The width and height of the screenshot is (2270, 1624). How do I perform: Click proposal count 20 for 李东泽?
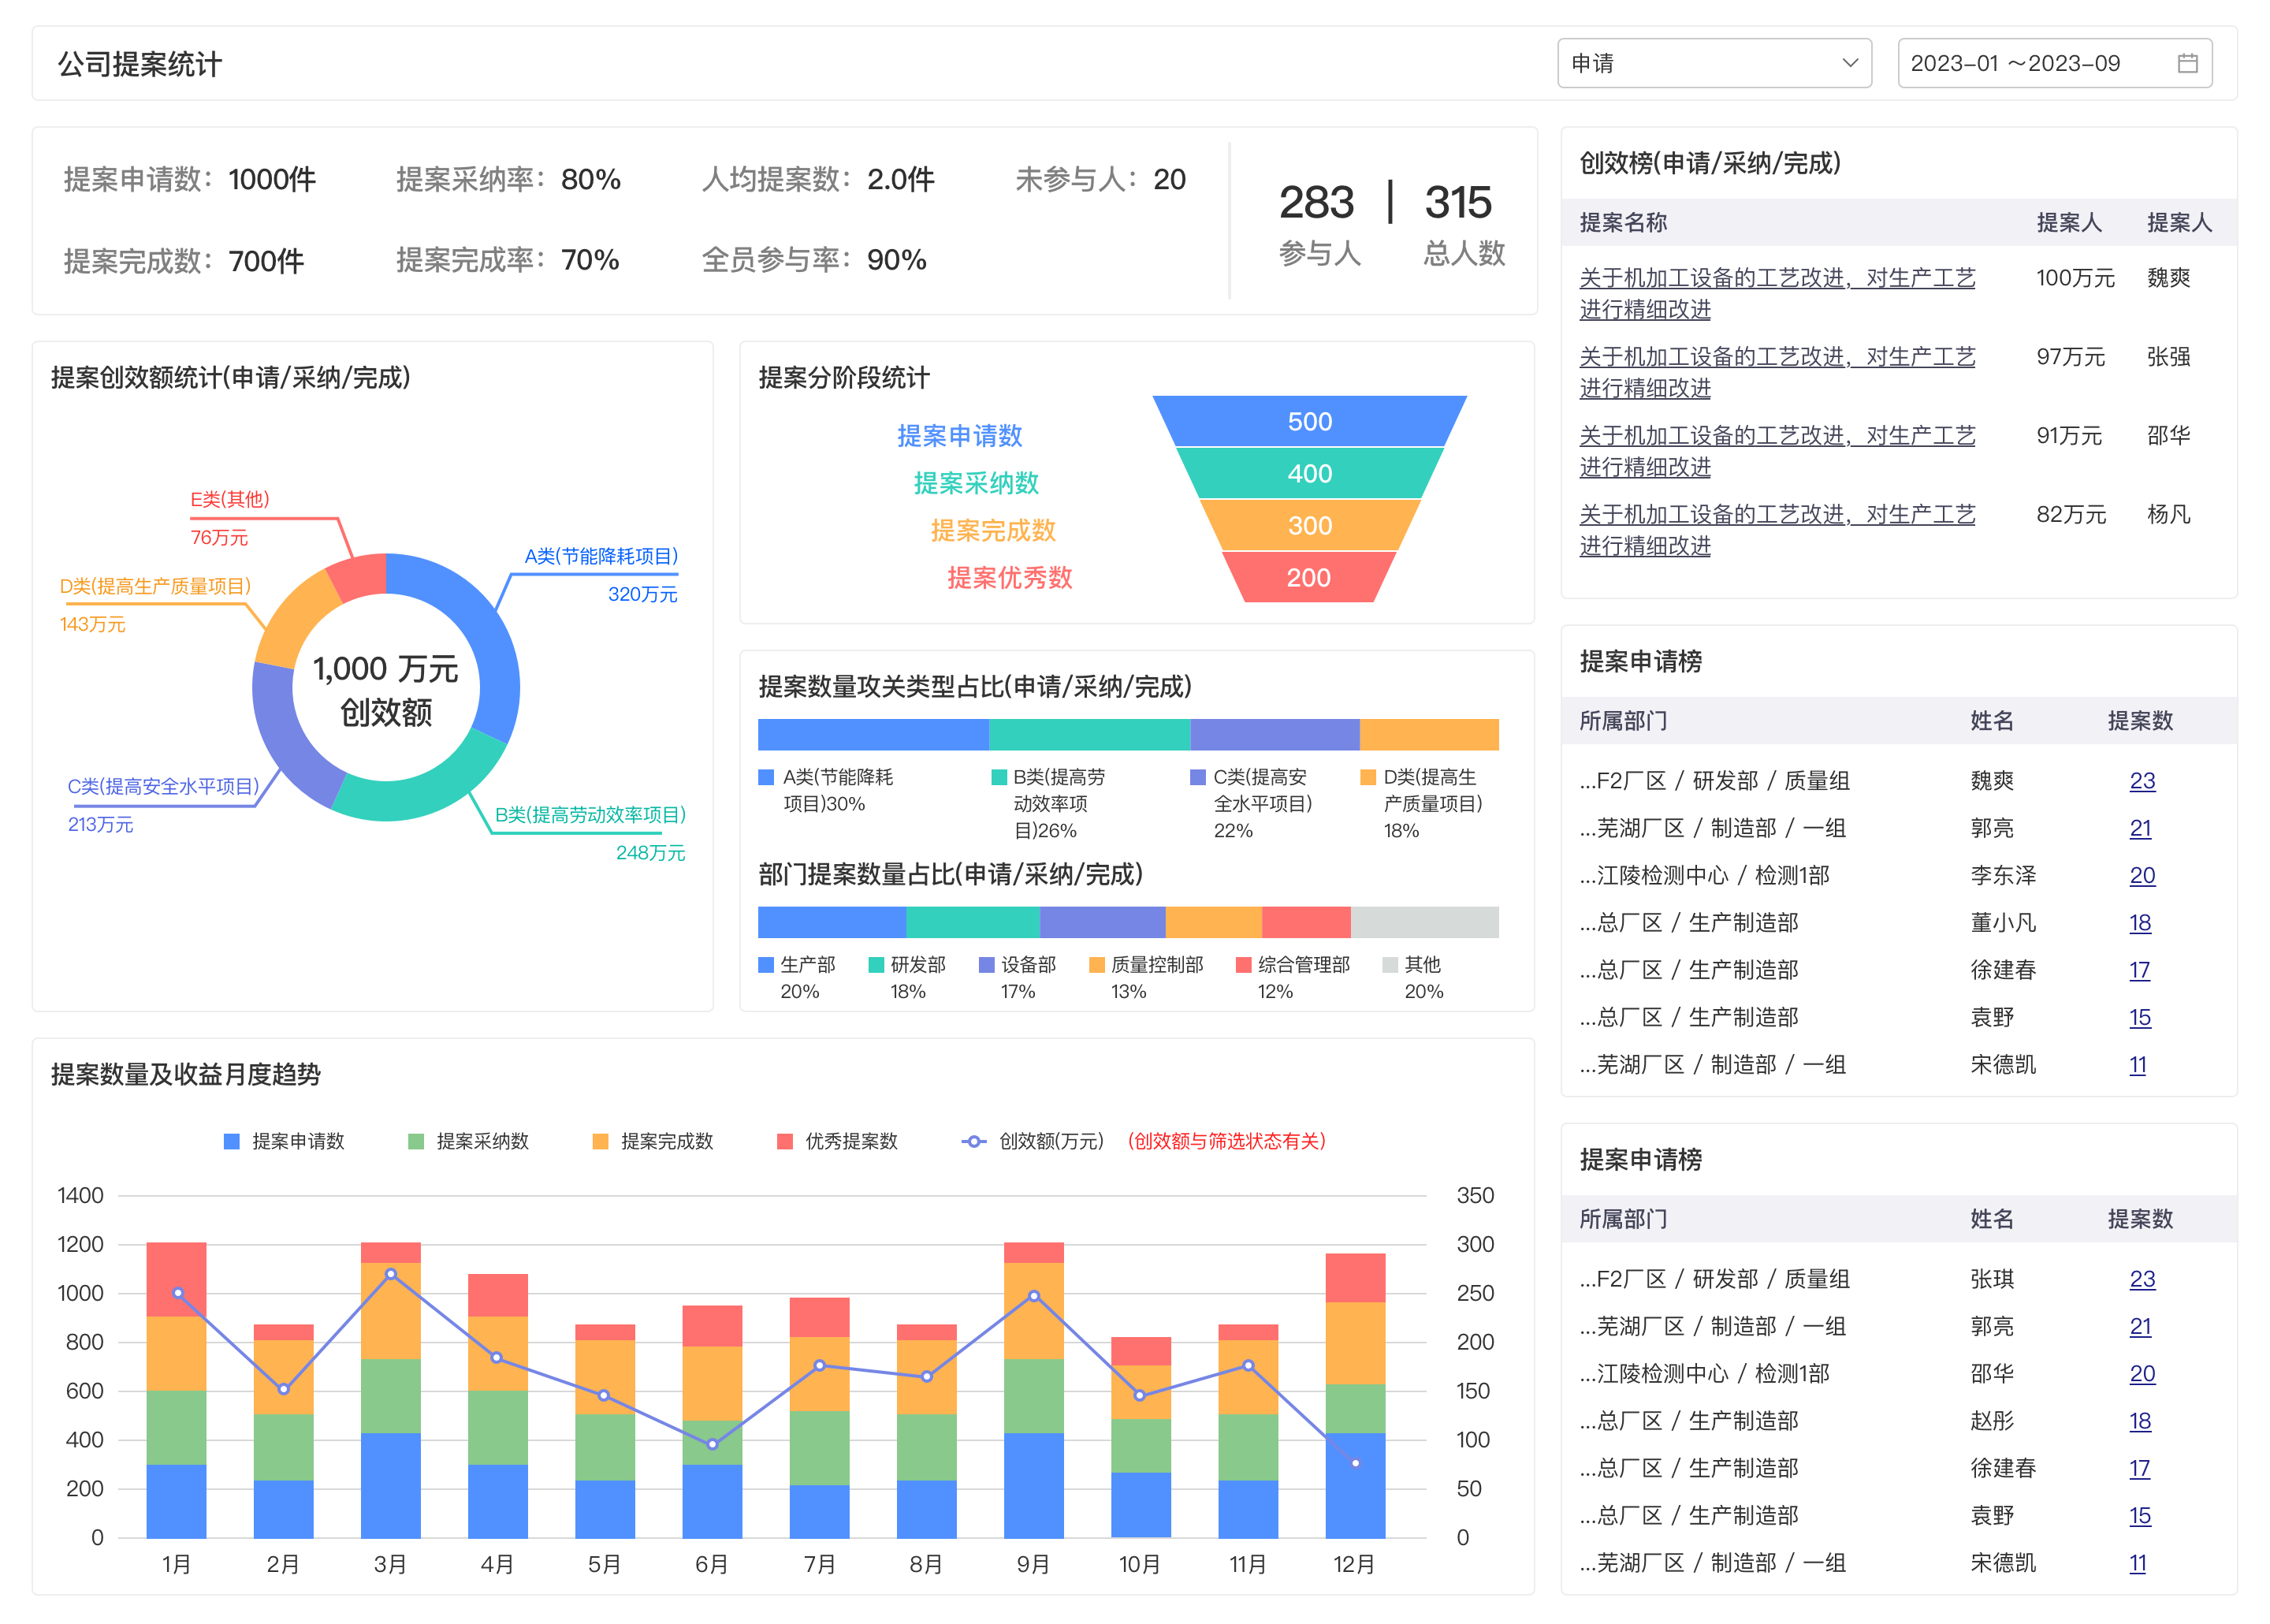point(2141,875)
